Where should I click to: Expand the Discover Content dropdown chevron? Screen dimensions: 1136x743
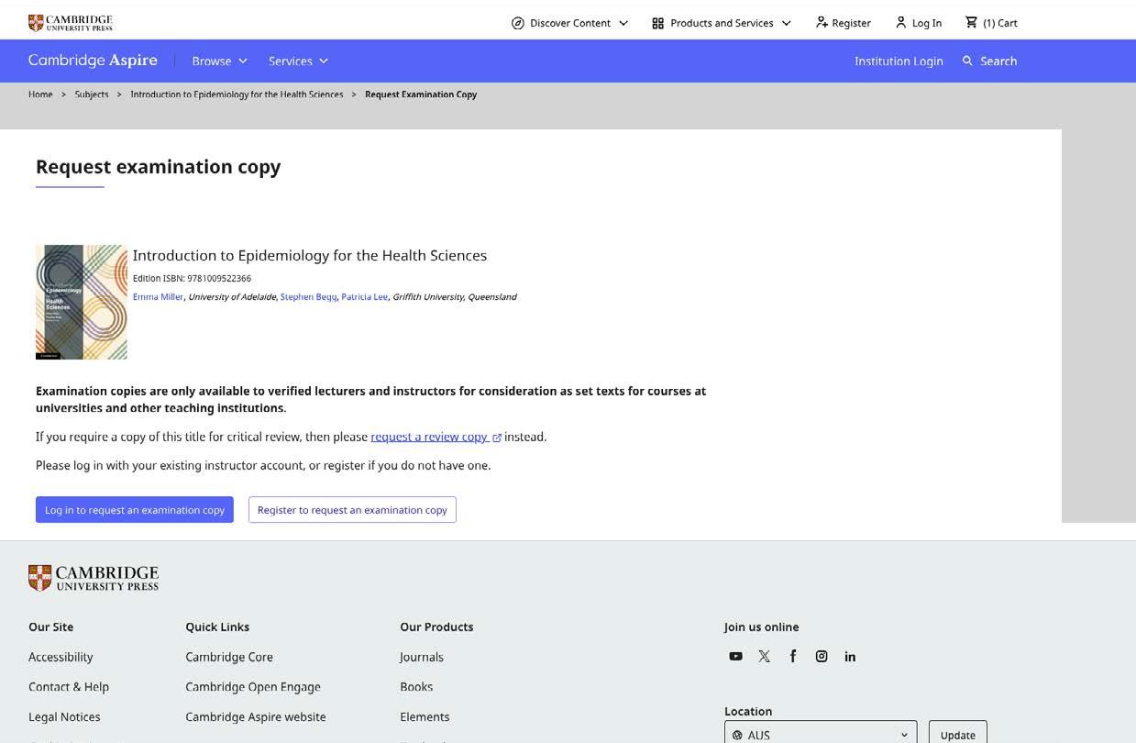[x=623, y=23]
